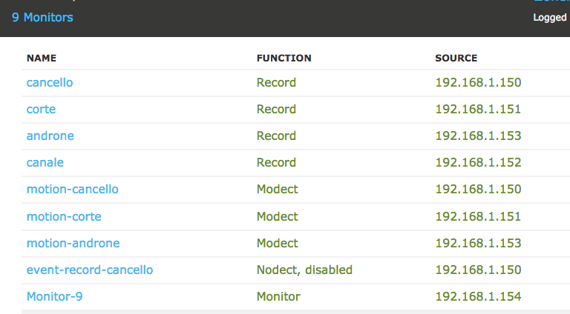This screenshot has height=314, width=570.
Task: Click the FUNCTION column header
Action: 284,58
